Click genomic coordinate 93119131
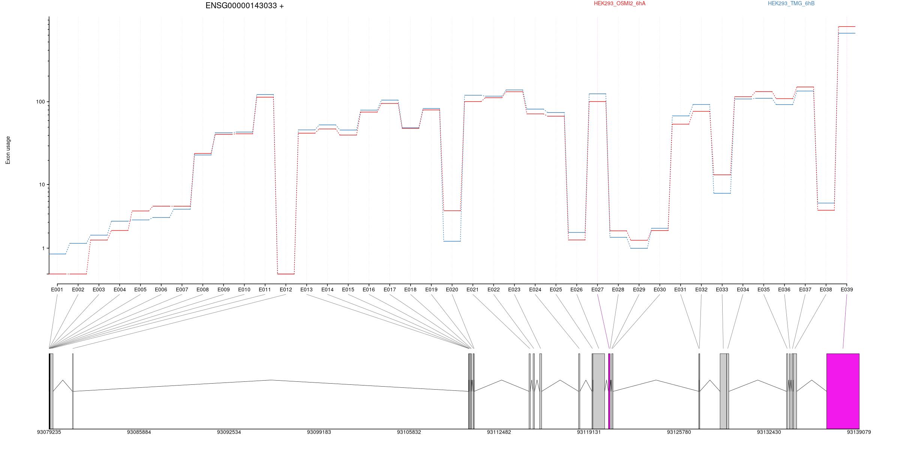900x450 pixels. (x=589, y=432)
